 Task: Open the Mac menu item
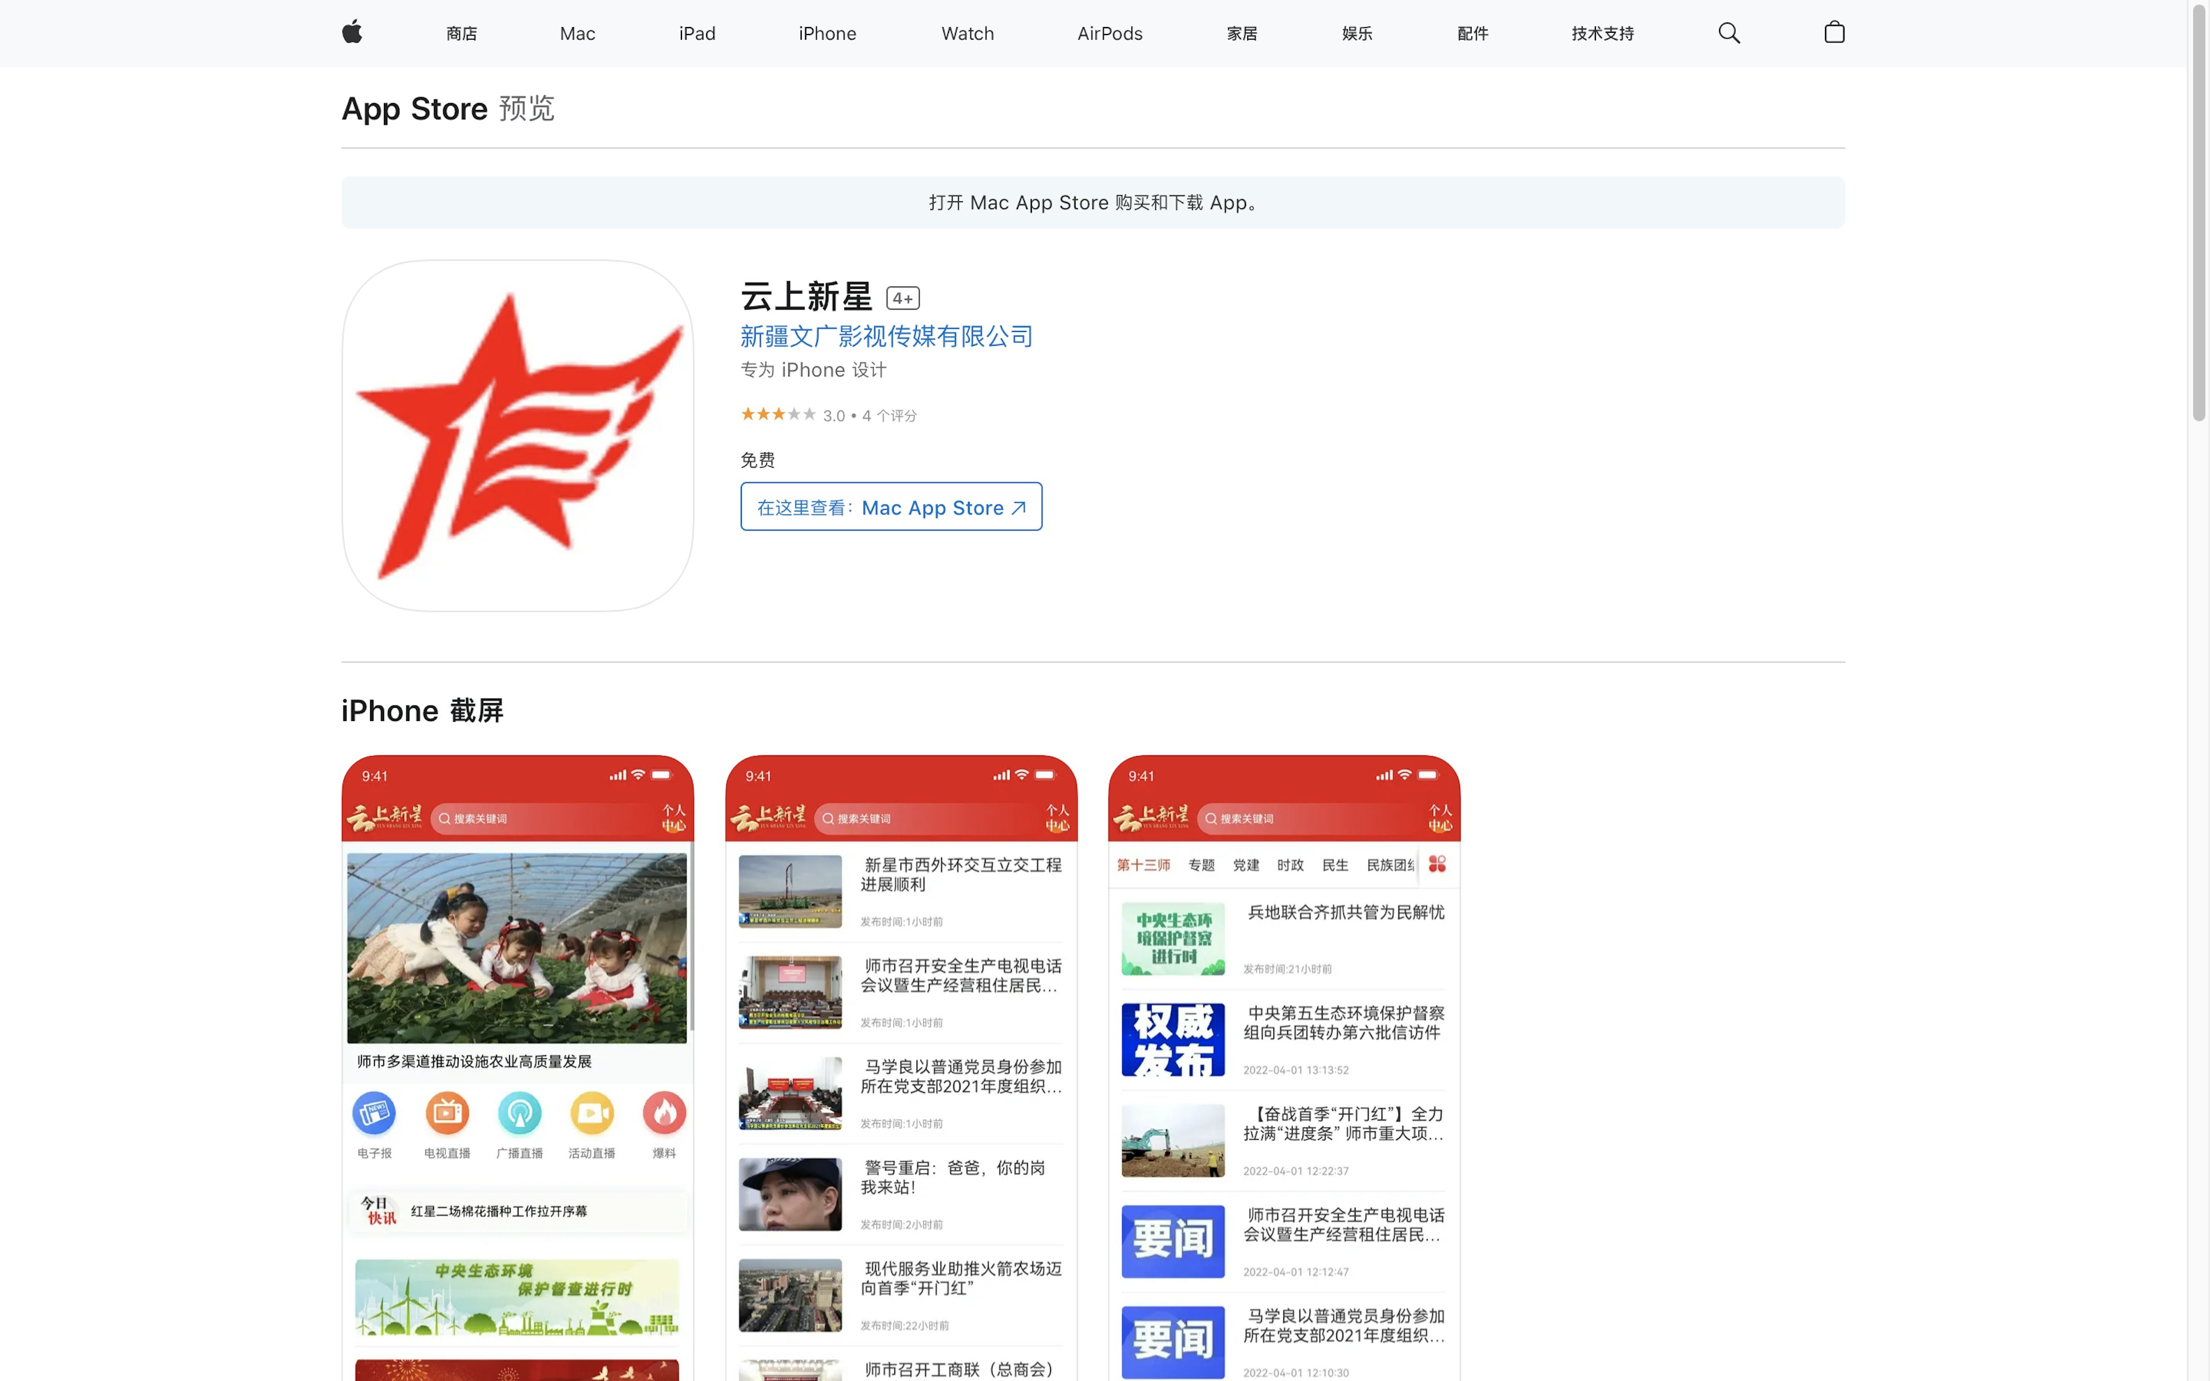pos(577,34)
